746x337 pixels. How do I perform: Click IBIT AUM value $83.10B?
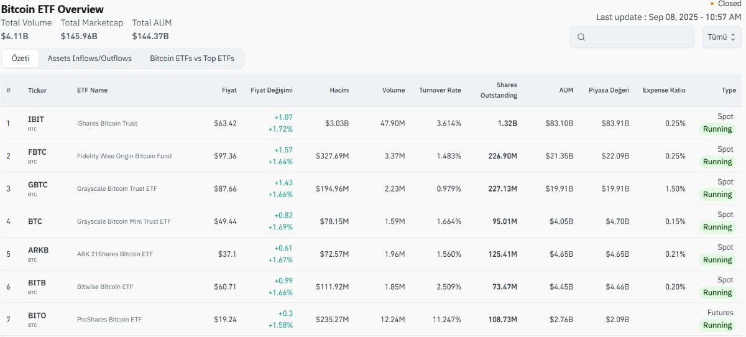(559, 123)
